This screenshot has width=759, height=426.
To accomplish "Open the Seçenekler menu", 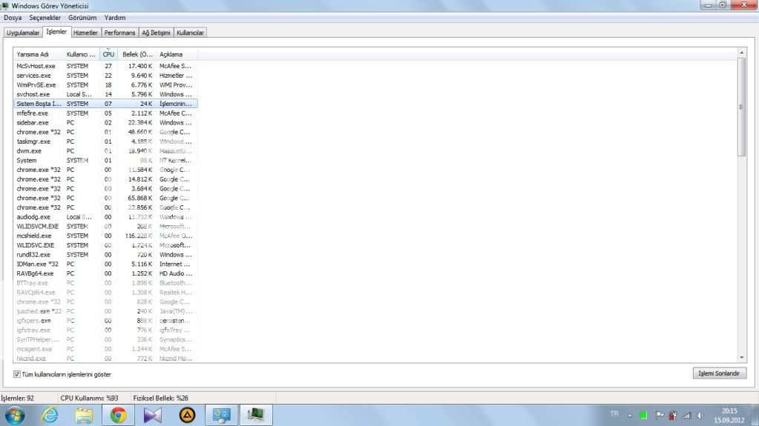I will pos(45,17).
